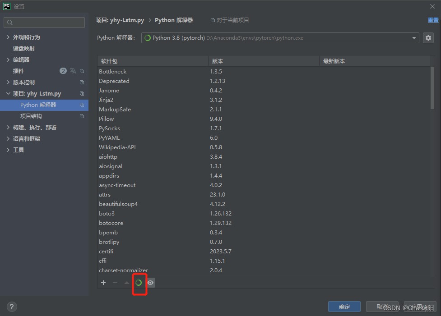Select the beautifulsoup4 package row

pos(264,204)
